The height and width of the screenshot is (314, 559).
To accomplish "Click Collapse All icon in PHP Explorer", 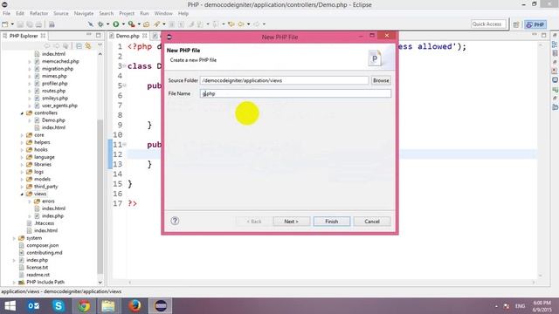I will (x=79, y=46).
